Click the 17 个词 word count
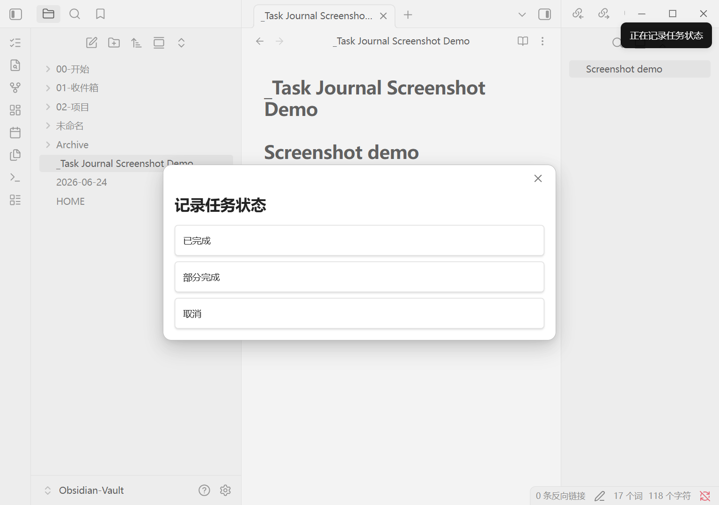 [x=628, y=496]
